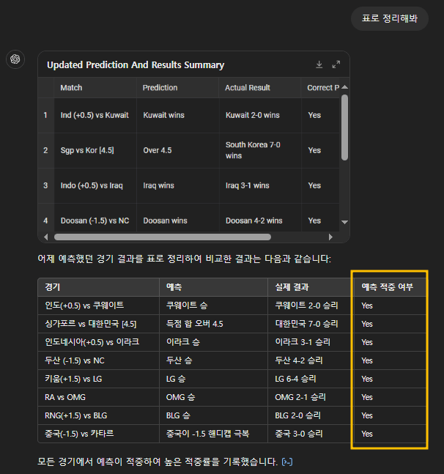Select cell 이라크 3-1 승리
This screenshot has width=444, height=474.
point(311,342)
